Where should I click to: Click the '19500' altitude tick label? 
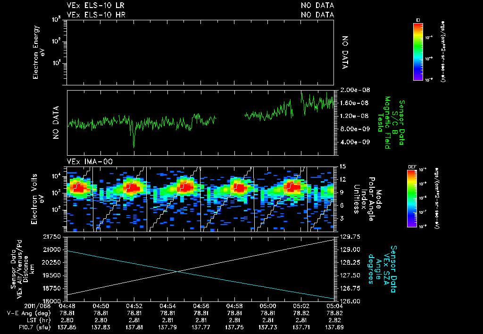pyautogui.click(x=52, y=276)
